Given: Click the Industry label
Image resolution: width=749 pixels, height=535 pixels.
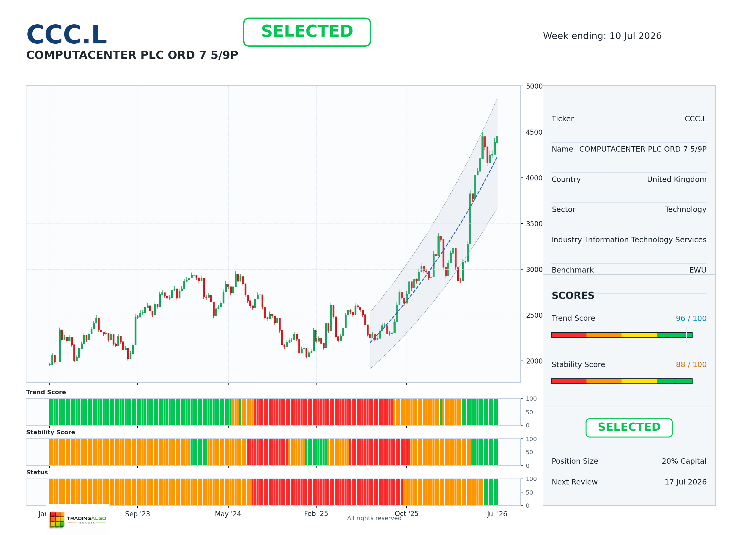Looking at the screenshot, I should (x=567, y=240).
